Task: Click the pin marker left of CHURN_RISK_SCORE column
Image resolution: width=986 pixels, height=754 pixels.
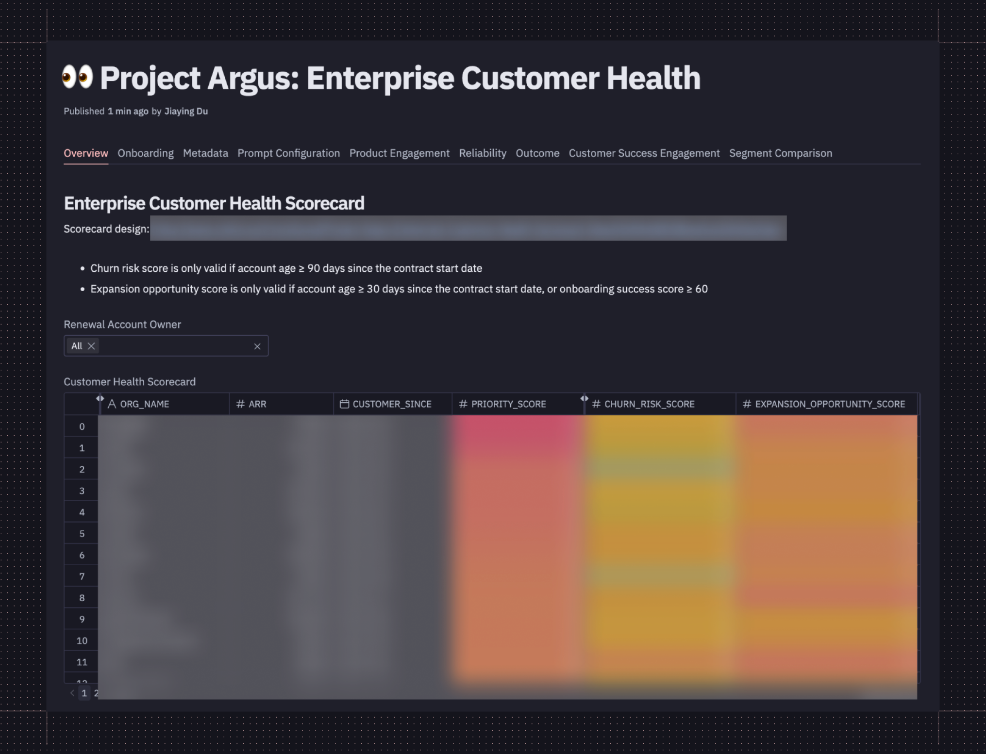Action: click(584, 398)
